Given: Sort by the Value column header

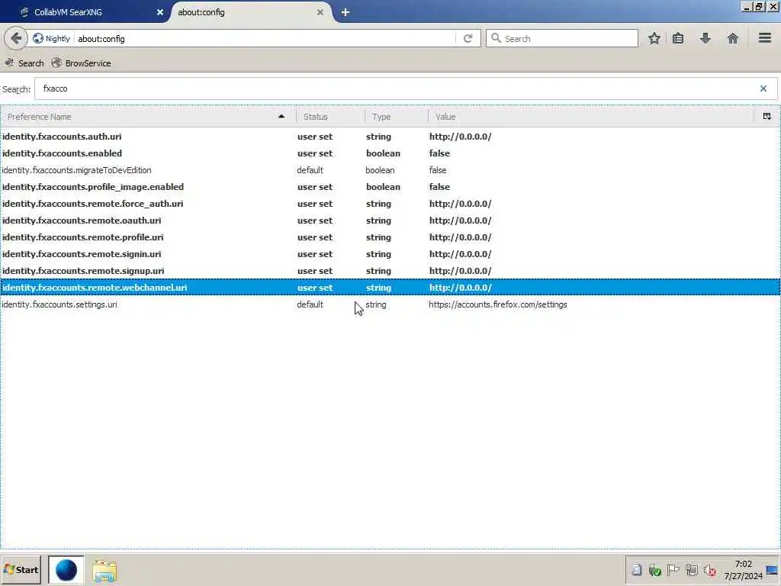Looking at the screenshot, I should point(591,117).
